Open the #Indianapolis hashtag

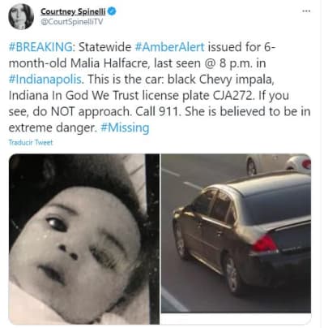(46, 80)
